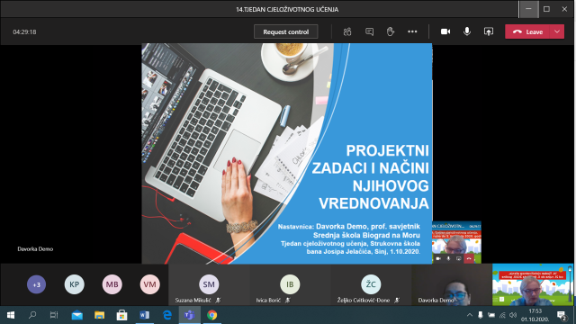
Task: Expand the +3 overflow participants list
Action: coord(36,284)
